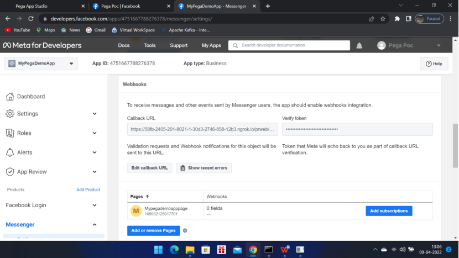The height and width of the screenshot is (258, 459).
Task: Open Microsoft Store from taskbar
Action: point(206,250)
